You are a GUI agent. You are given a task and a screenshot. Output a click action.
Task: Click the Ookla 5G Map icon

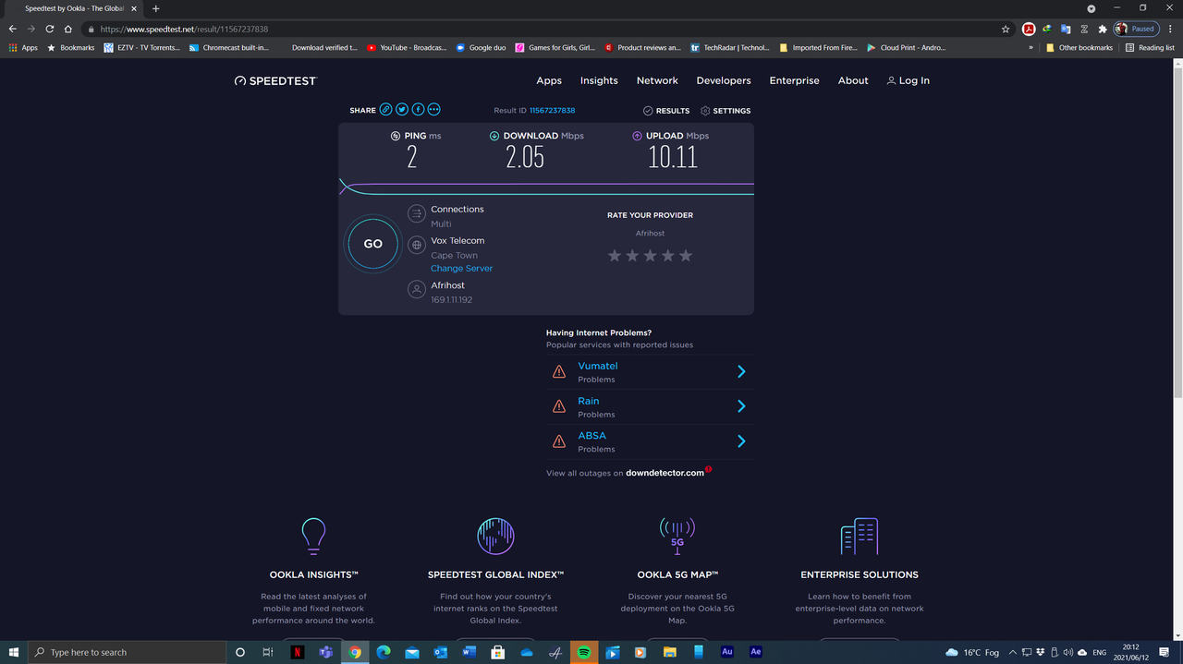click(x=677, y=535)
